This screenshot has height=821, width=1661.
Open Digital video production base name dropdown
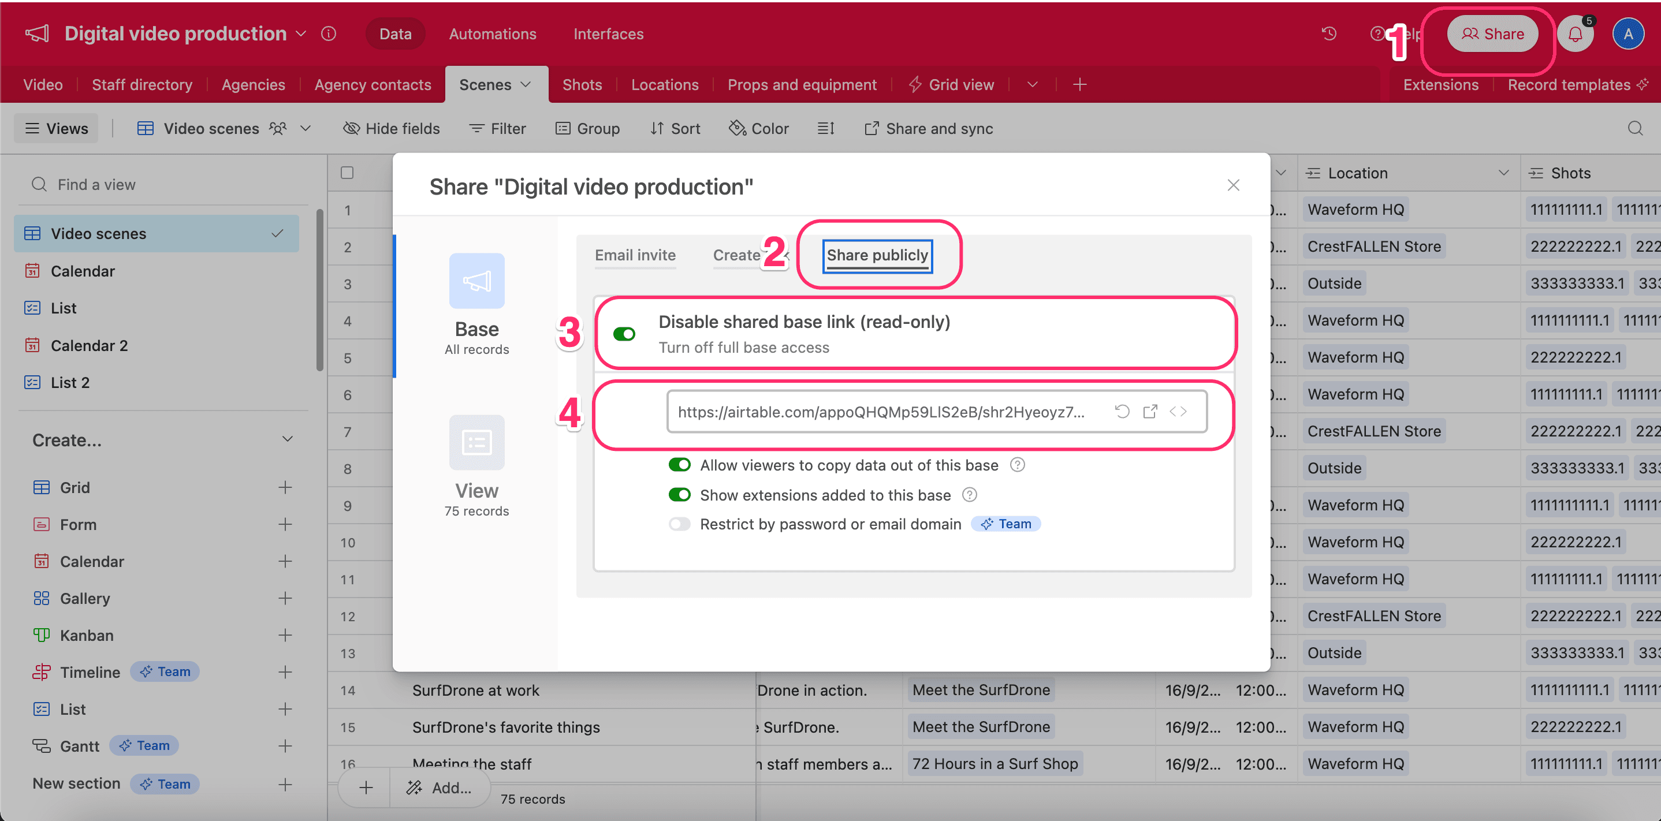click(300, 33)
